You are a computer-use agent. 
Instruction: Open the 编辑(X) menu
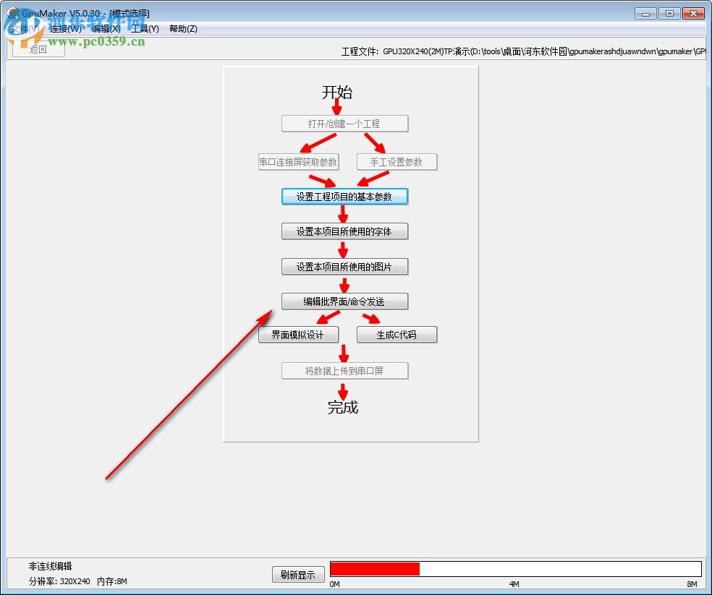pyautogui.click(x=105, y=28)
